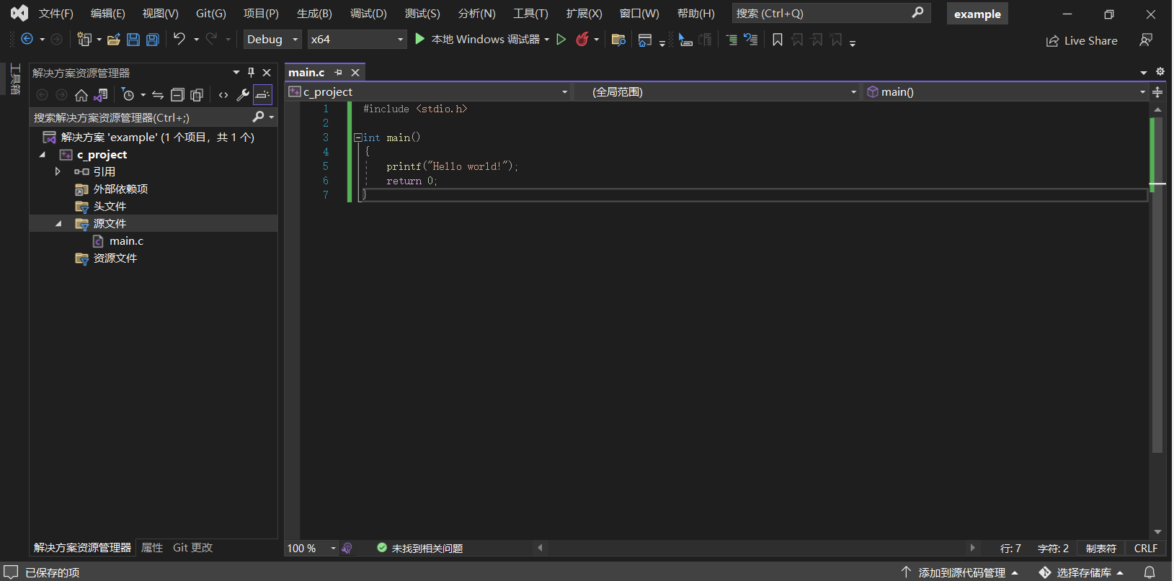
Task: Open the x64 platform dropdown
Action: click(357, 40)
